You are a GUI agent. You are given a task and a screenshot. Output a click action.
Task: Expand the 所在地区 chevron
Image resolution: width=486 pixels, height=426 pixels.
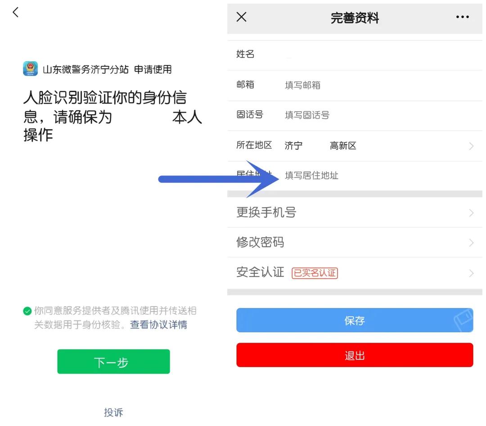472,146
